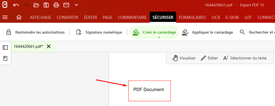Open the hamburger menu

pos(5,17)
